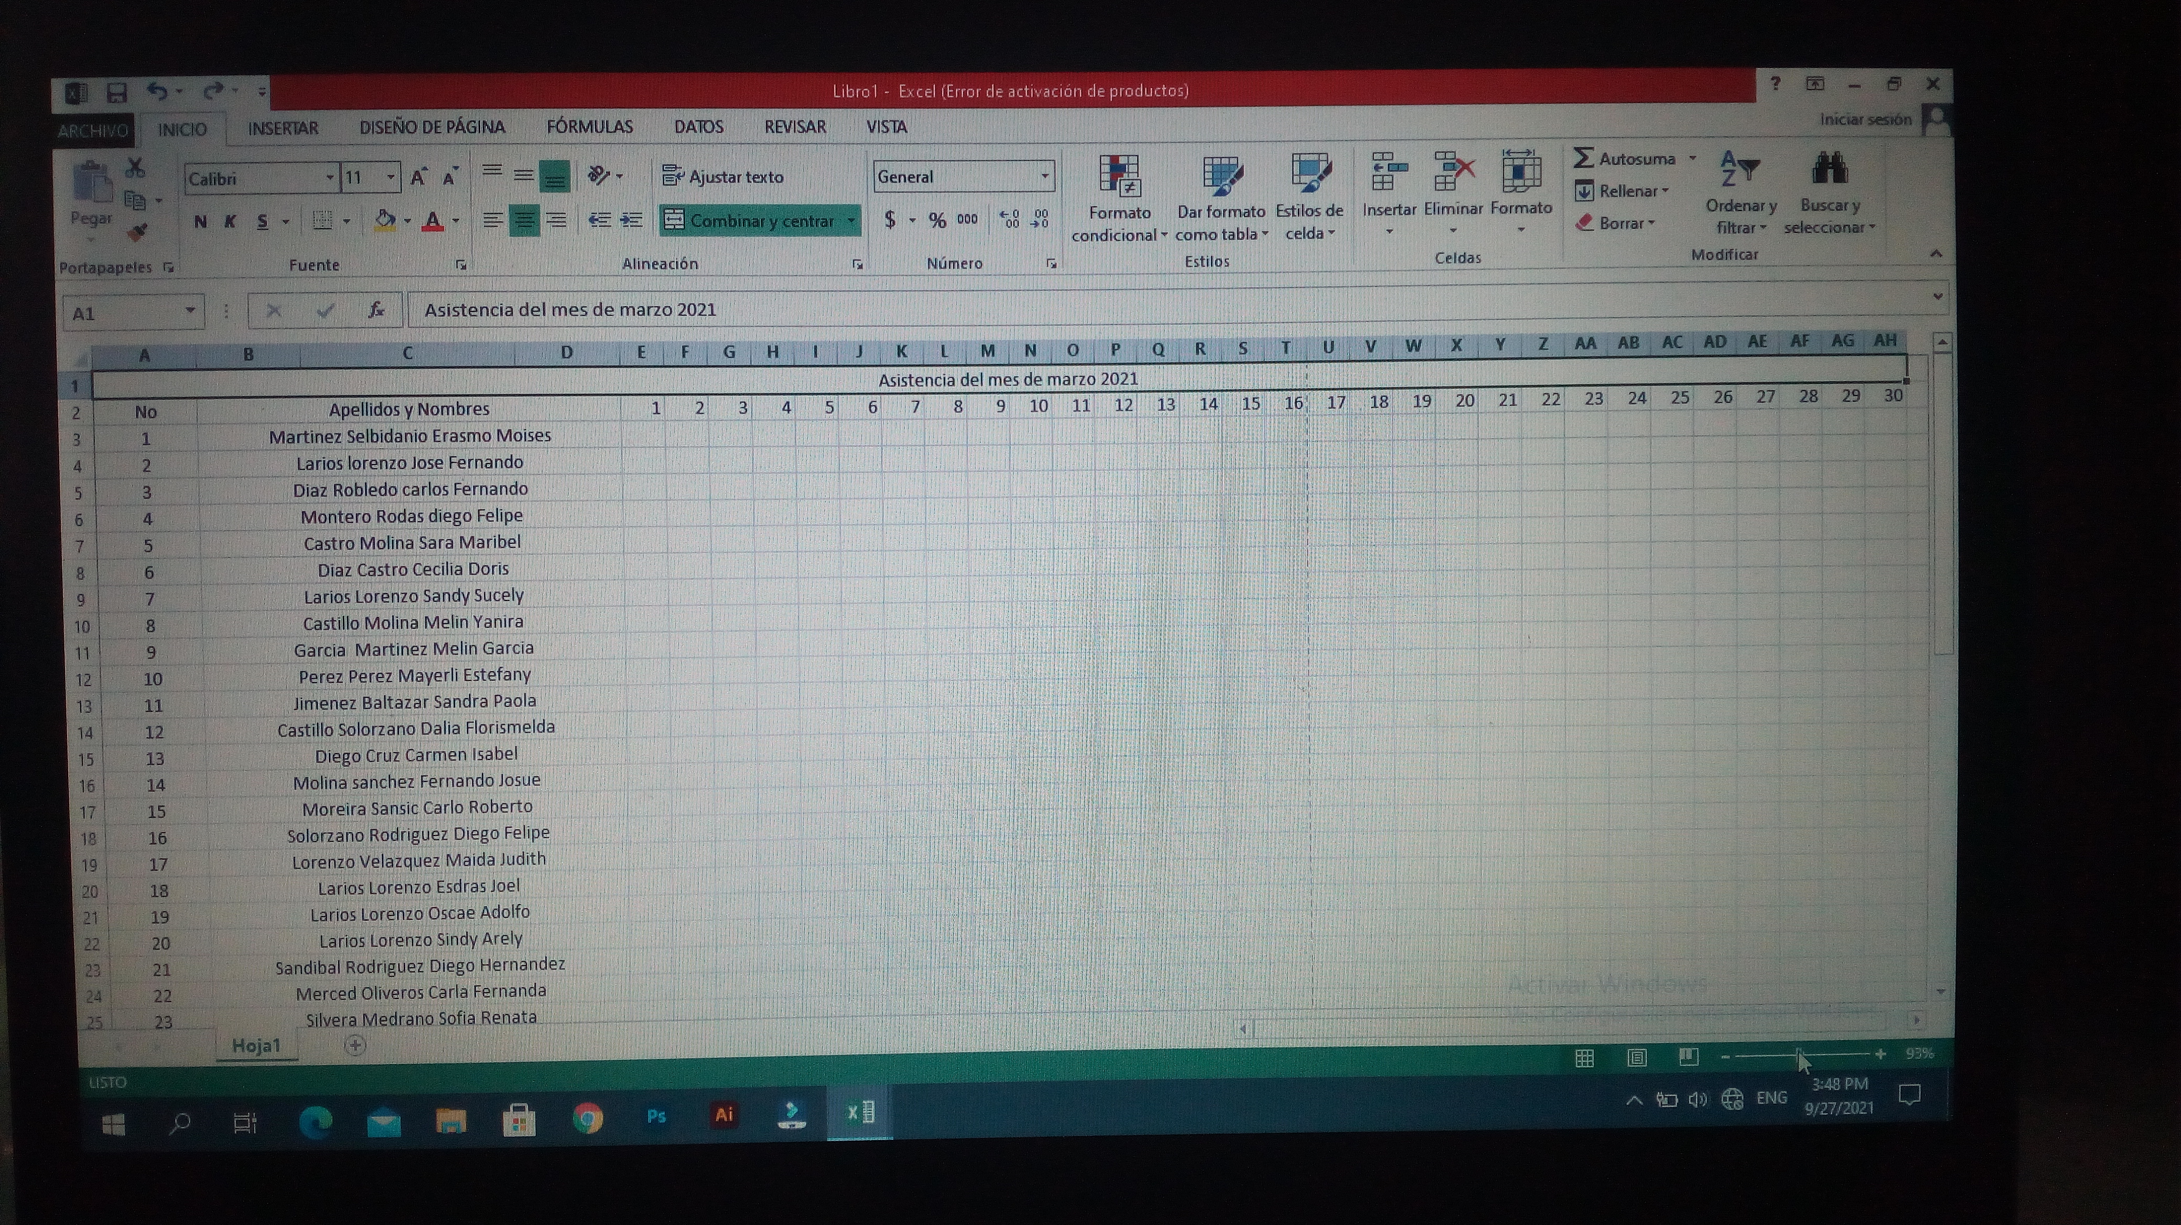2181x1225 pixels.
Task: Select the Format Painter brush
Action: click(x=137, y=232)
